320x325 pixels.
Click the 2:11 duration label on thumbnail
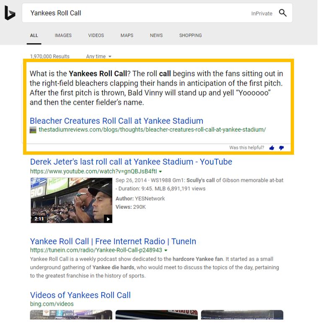pyautogui.click(x=39, y=219)
